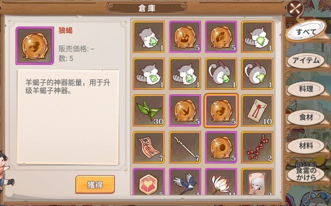Select the sword item with count 7
This screenshot has height=206, width=331.
pyautogui.click(x=185, y=147)
